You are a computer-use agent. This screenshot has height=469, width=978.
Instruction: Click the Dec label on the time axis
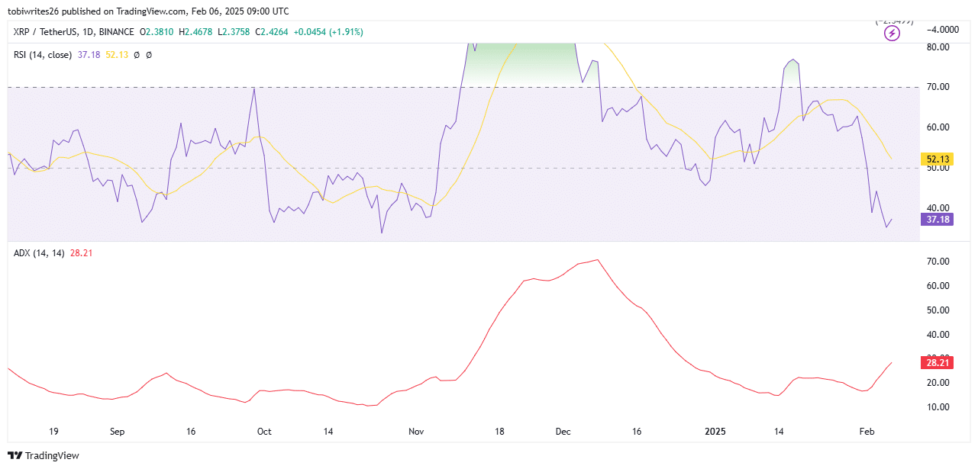tap(563, 432)
